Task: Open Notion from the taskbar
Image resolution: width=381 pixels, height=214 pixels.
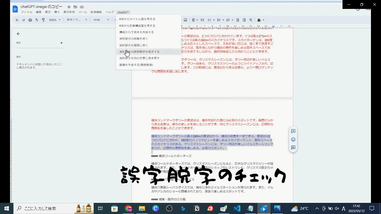Action: [197, 208]
